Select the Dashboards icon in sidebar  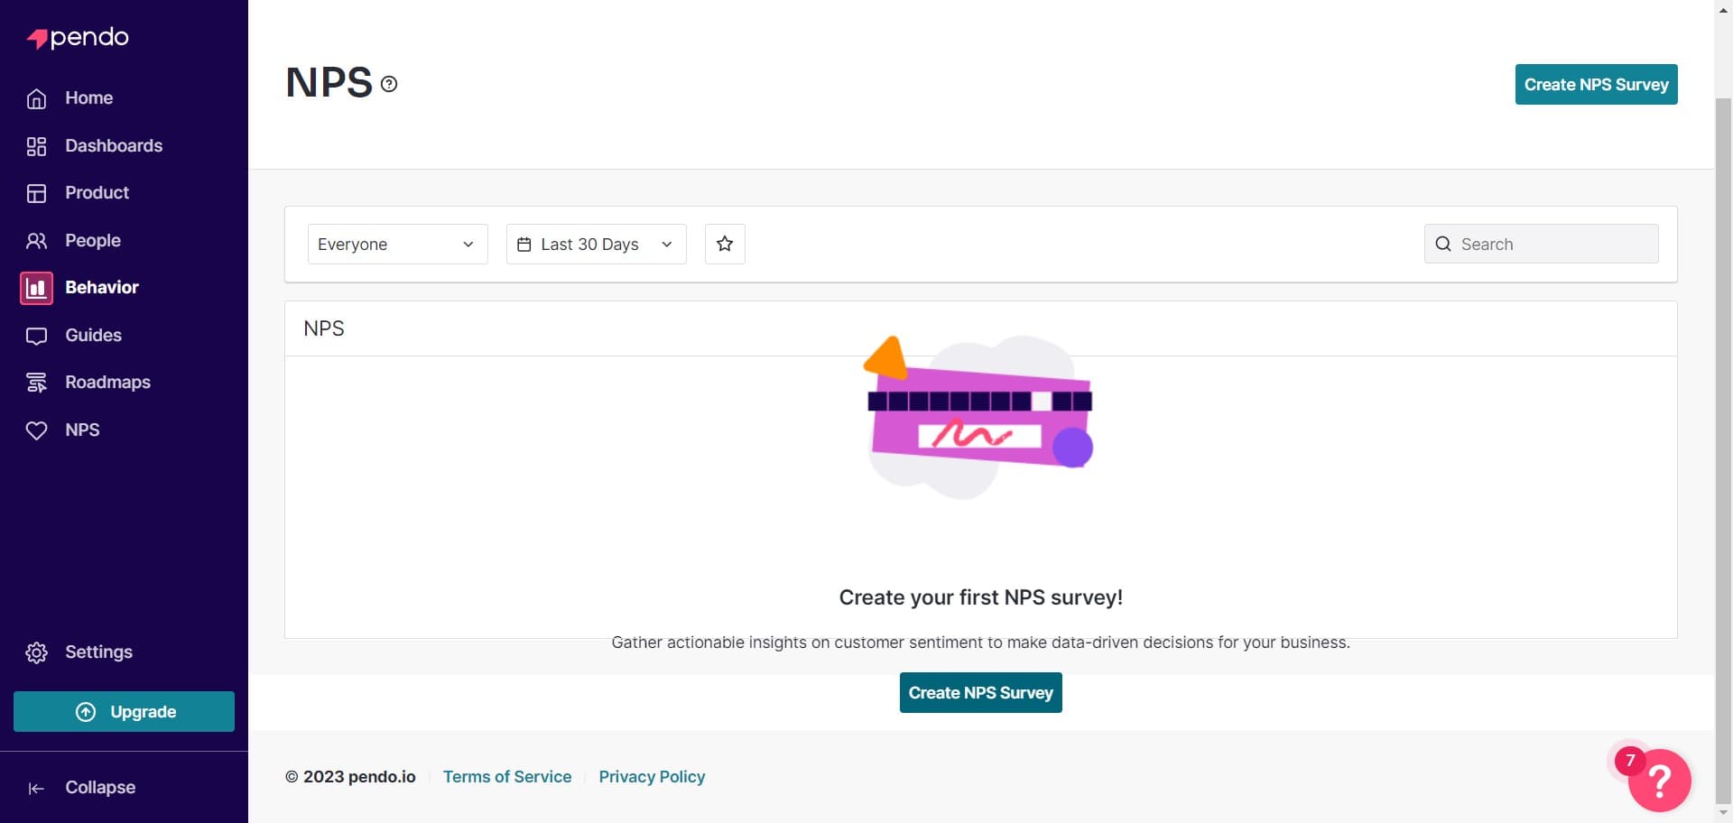(36, 145)
